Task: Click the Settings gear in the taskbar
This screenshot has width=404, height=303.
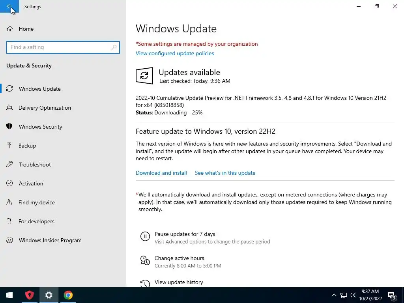Action: pos(49,295)
